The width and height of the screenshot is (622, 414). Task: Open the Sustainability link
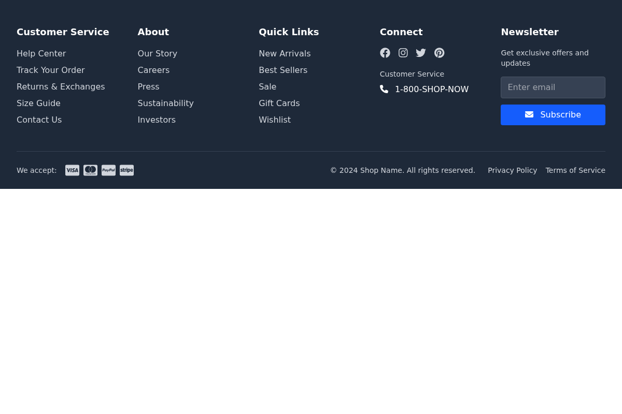[x=166, y=103]
